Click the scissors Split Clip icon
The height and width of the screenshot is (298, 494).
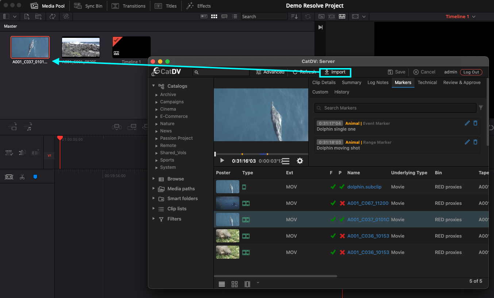[22, 177]
